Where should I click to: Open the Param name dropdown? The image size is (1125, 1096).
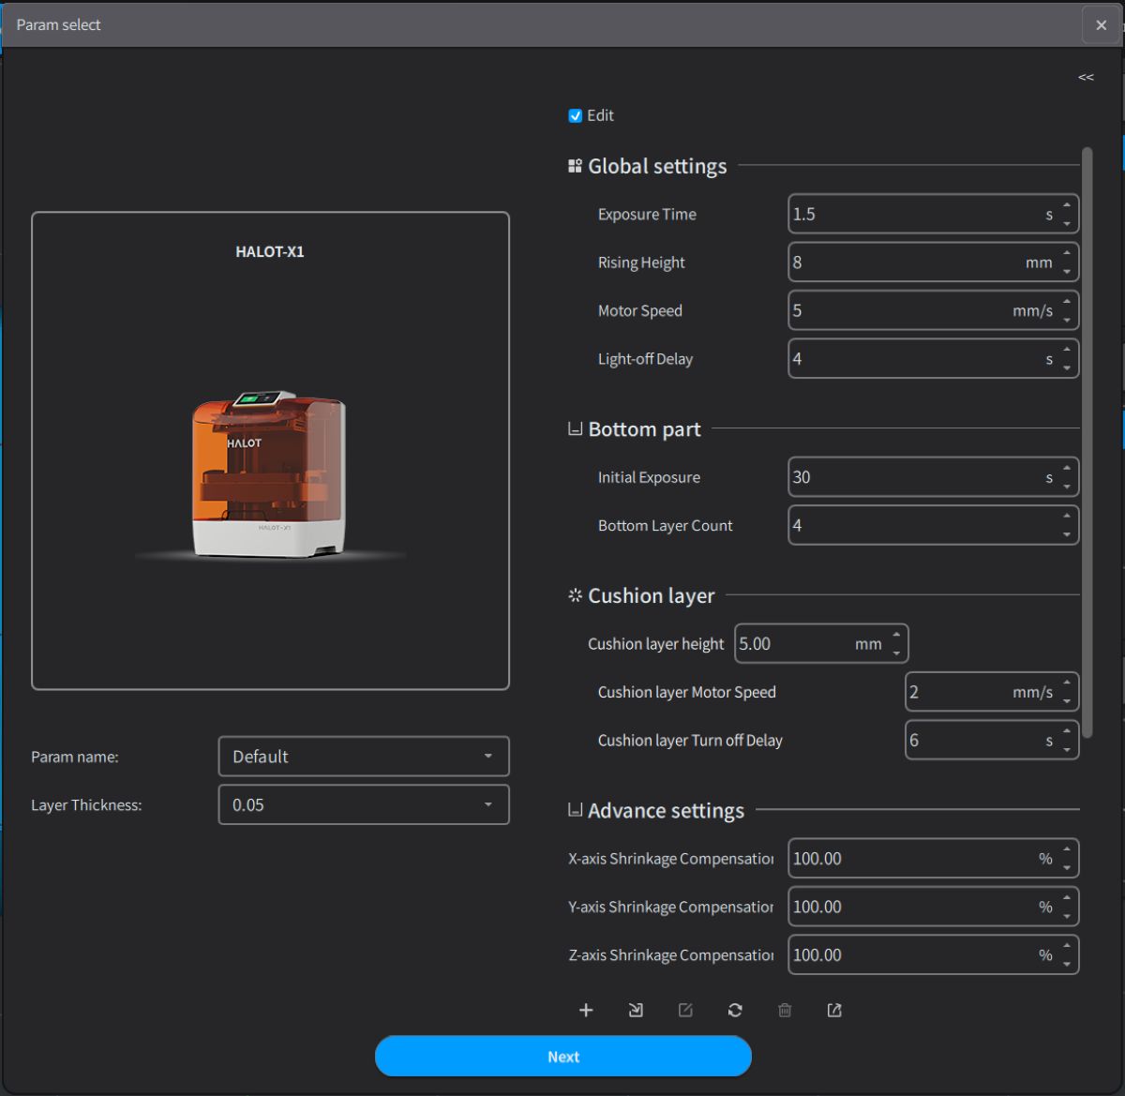364,757
